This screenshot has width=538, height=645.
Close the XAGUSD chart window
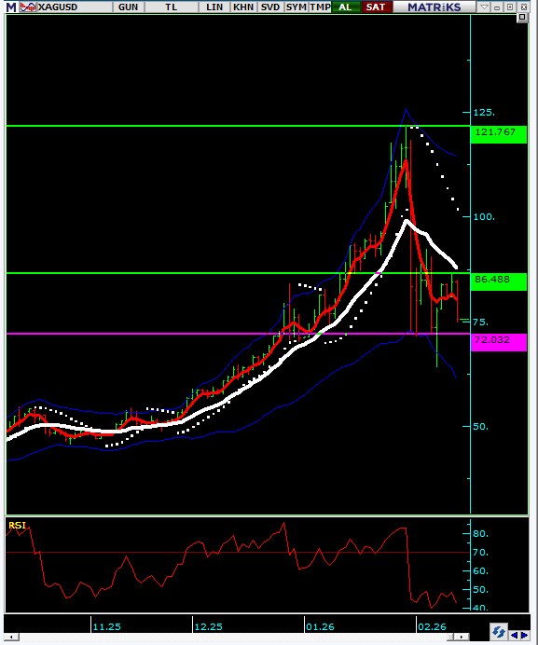pyautogui.click(x=524, y=7)
